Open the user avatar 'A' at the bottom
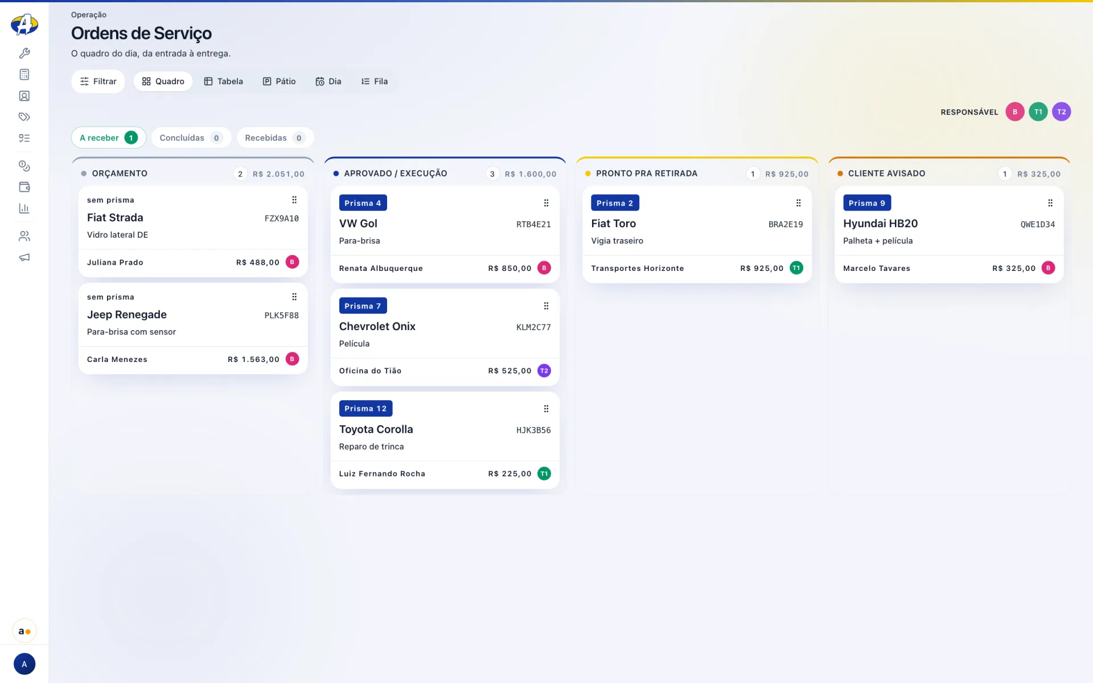This screenshot has height=683, width=1093. pos(24,664)
